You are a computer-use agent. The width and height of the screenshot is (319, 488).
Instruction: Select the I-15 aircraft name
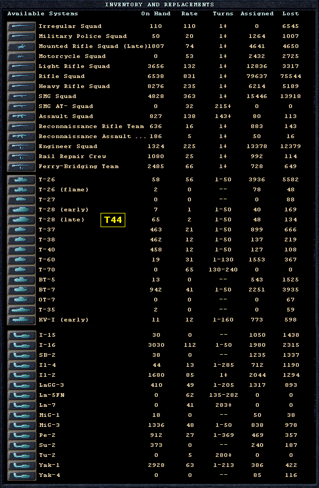click(47, 335)
